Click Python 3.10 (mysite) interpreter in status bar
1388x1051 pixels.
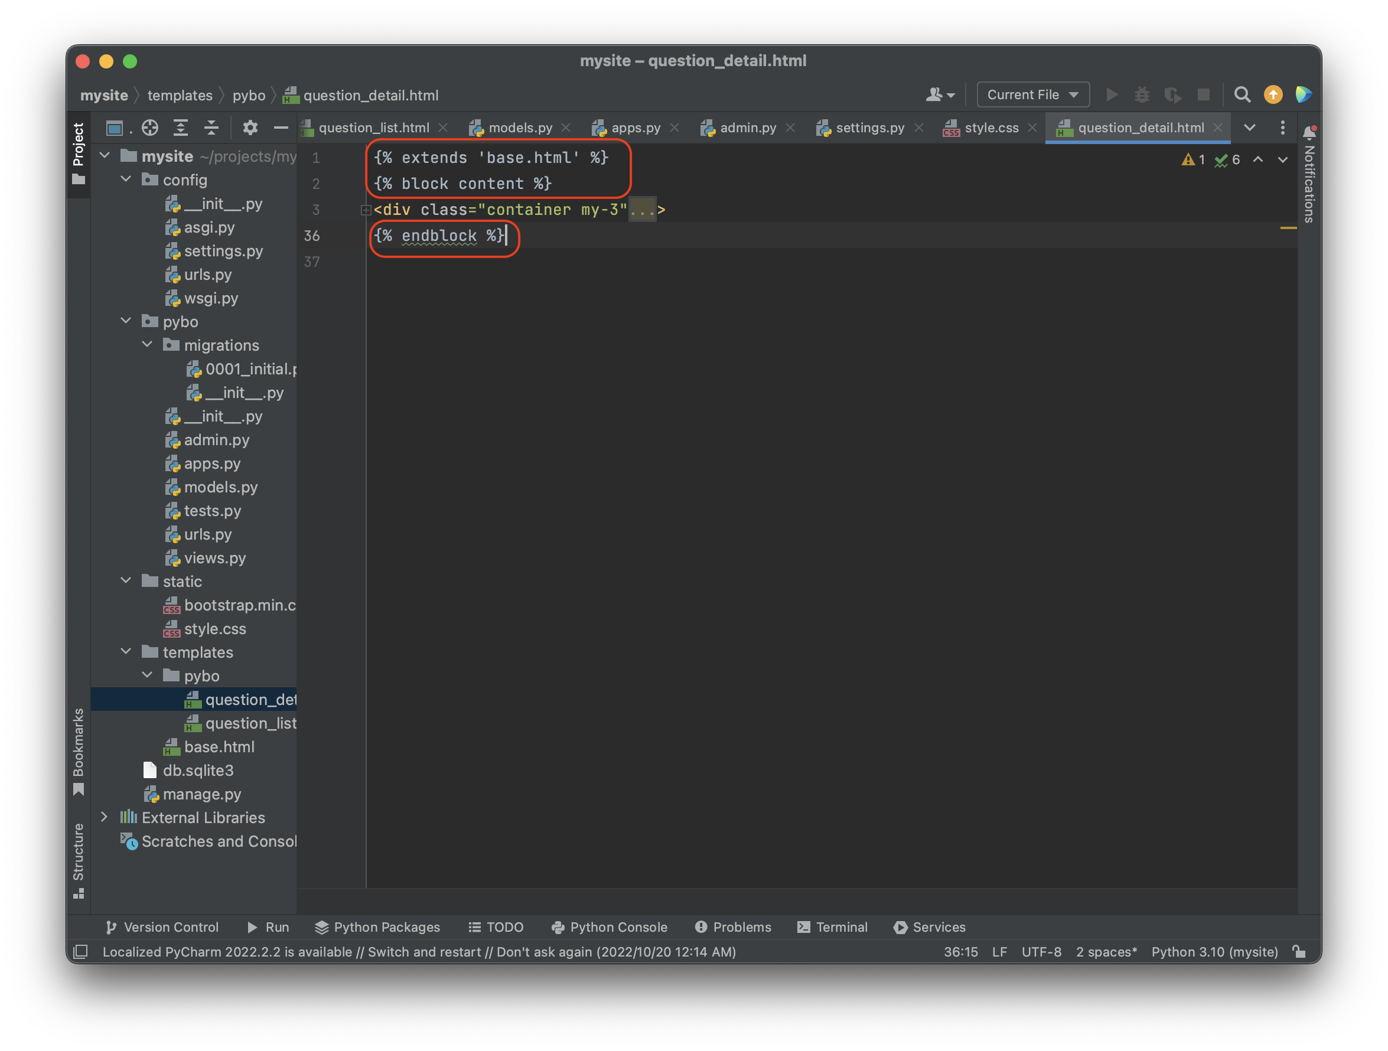point(1214,952)
